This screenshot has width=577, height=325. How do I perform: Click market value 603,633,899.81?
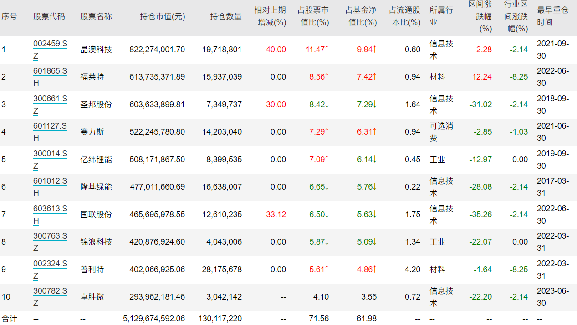[x=157, y=105]
